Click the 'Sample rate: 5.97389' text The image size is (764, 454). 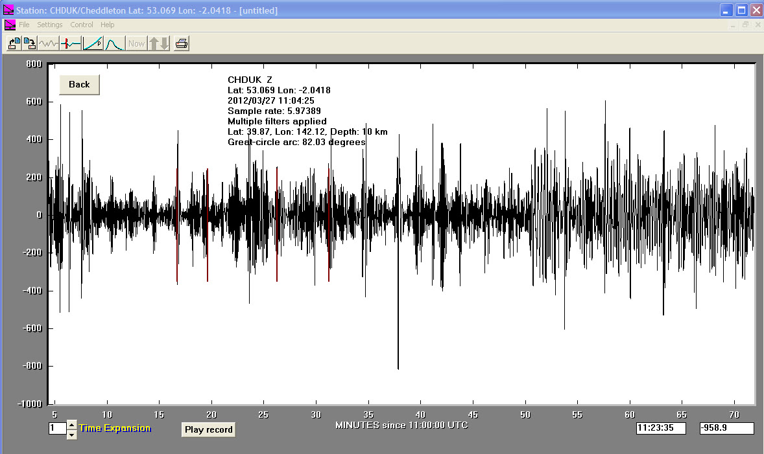tap(274, 111)
